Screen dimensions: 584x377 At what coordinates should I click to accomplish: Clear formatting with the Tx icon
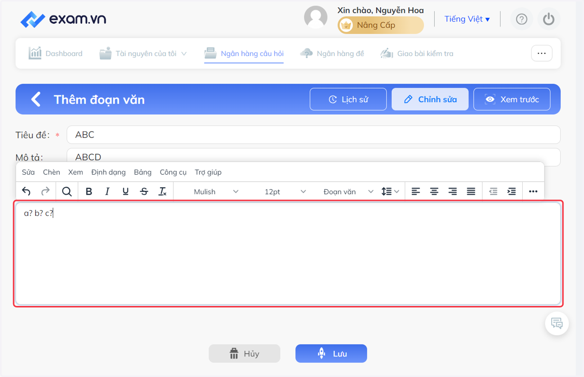pos(163,192)
